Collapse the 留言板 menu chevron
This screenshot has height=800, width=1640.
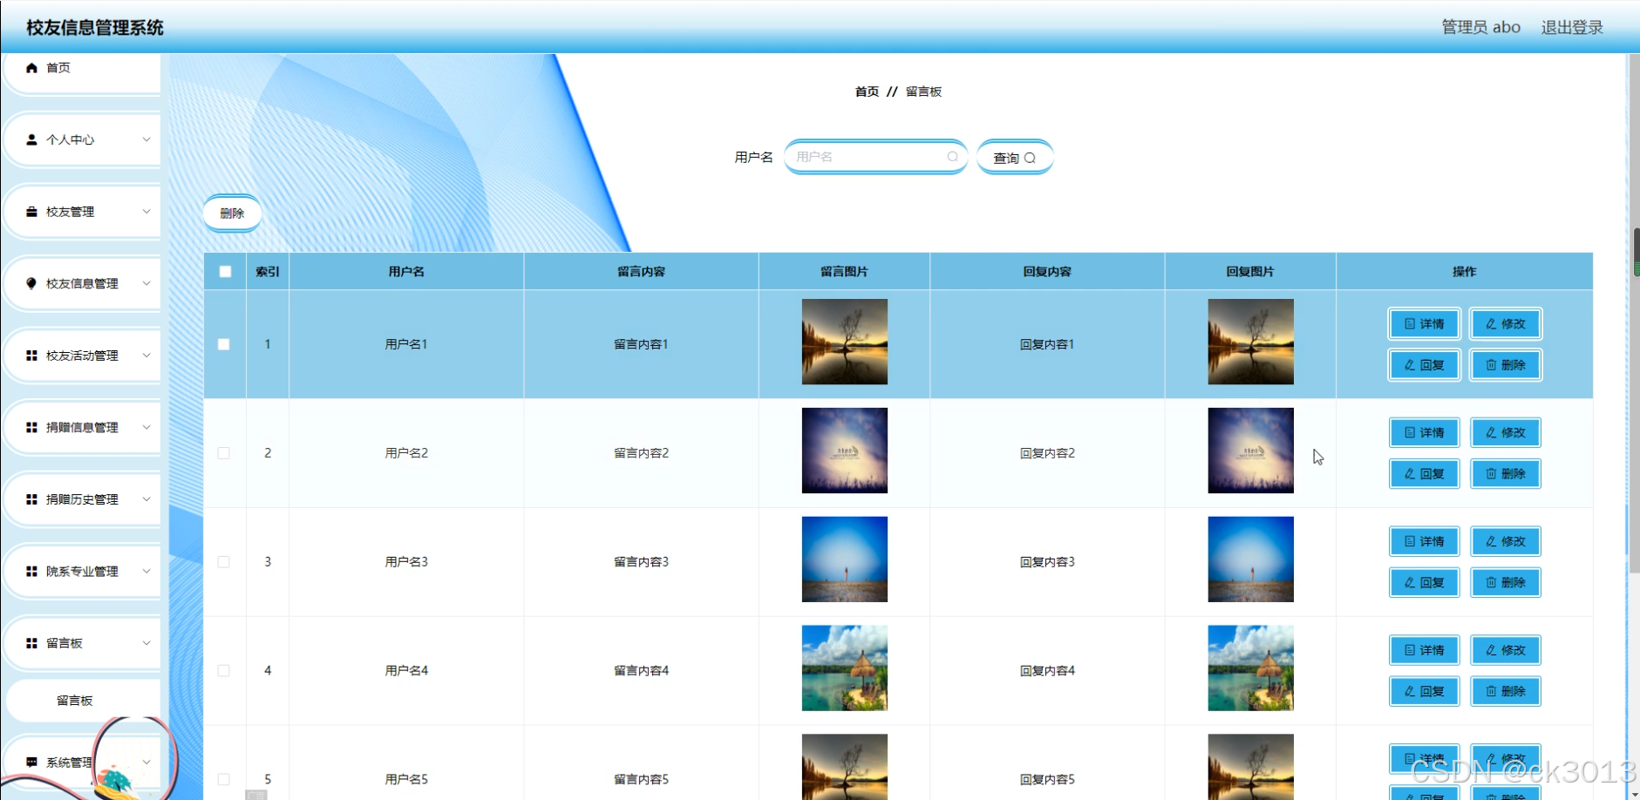pos(146,643)
